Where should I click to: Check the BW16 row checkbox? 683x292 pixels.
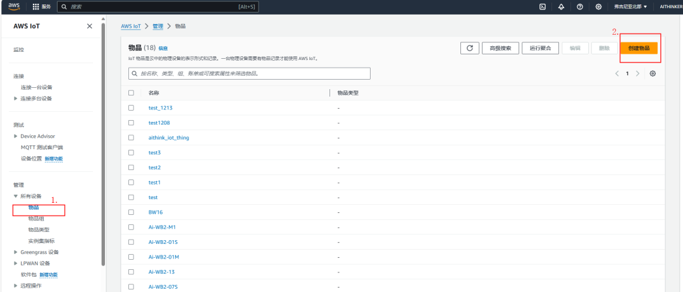(131, 212)
